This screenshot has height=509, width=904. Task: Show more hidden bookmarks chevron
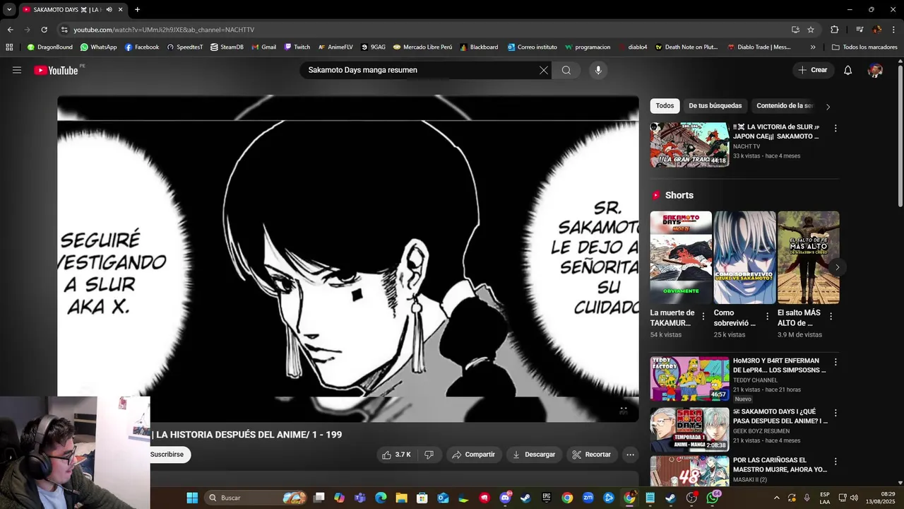pos(813,47)
